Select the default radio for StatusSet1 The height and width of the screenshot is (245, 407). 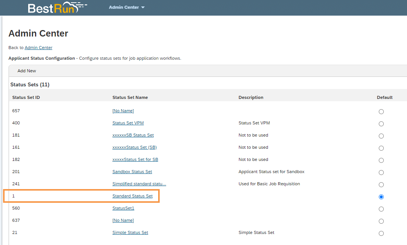pyautogui.click(x=381, y=209)
